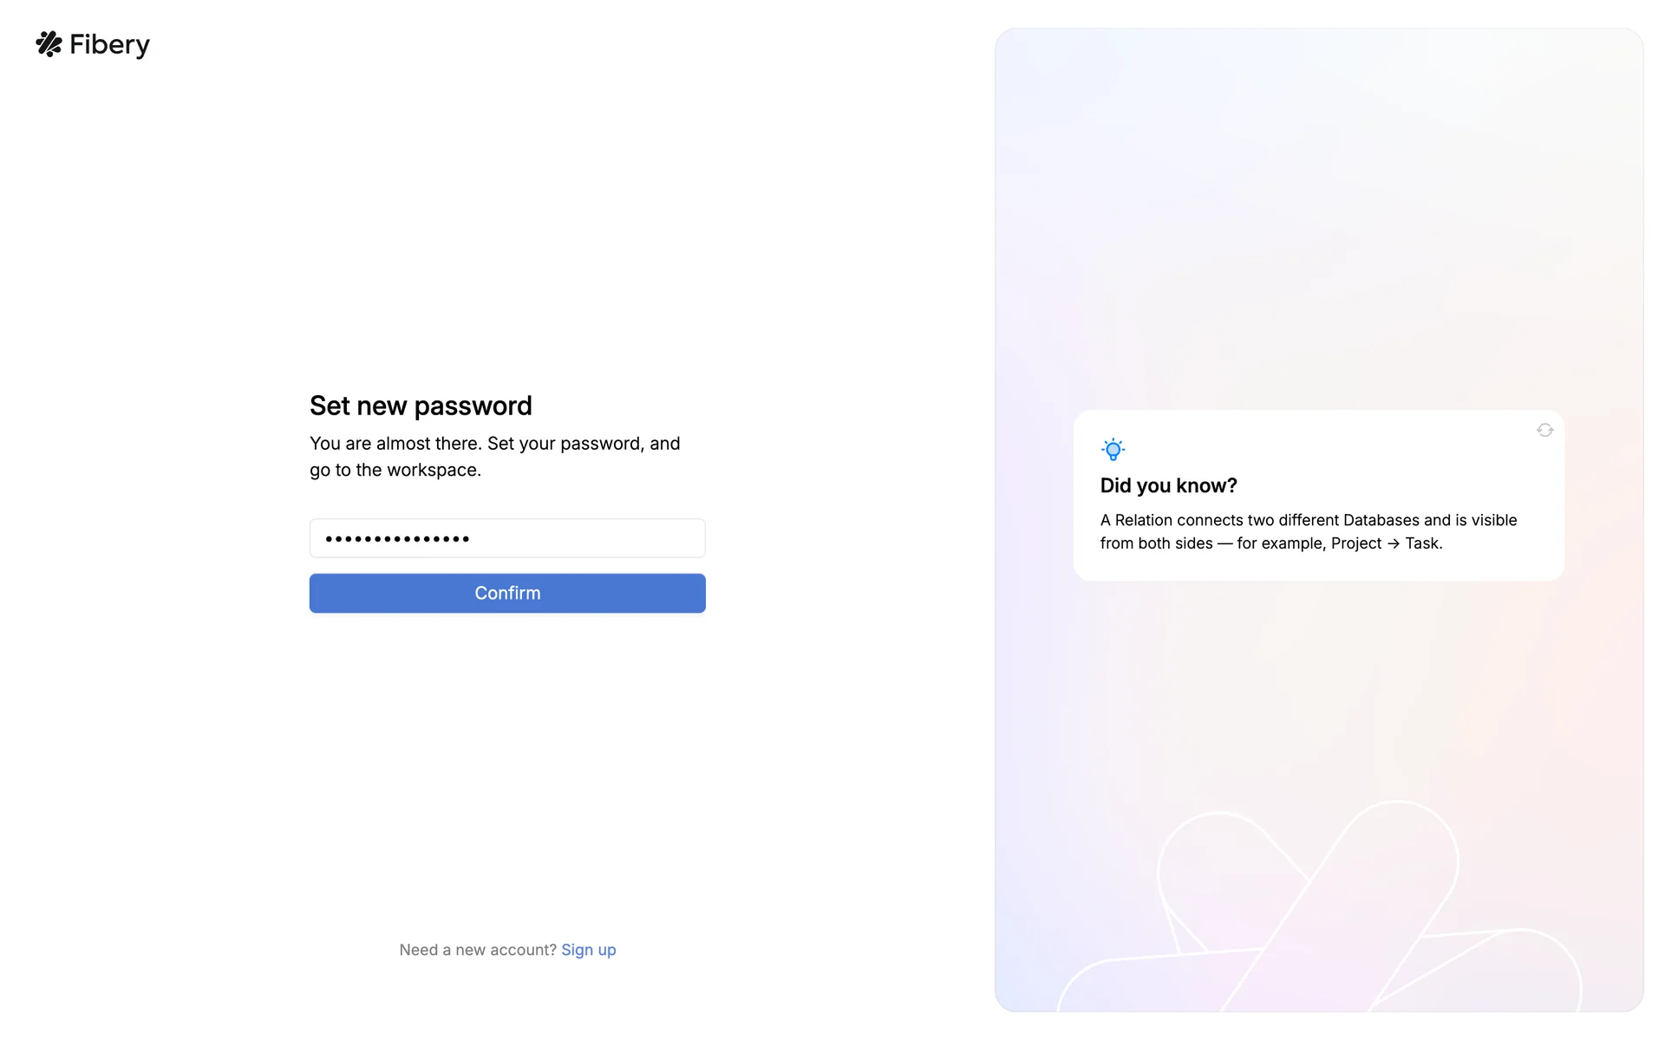Click the blue lightbulb tip icon

click(x=1113, y=449)
